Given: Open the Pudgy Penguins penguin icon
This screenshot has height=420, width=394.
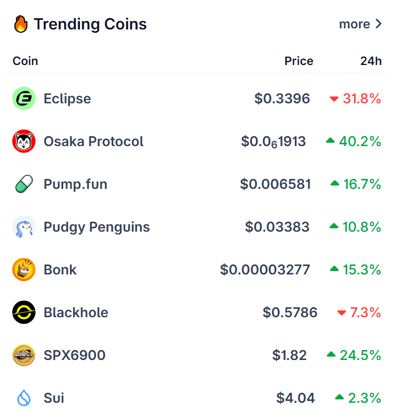Looking at the screenshot, I should tap(24, 227).
